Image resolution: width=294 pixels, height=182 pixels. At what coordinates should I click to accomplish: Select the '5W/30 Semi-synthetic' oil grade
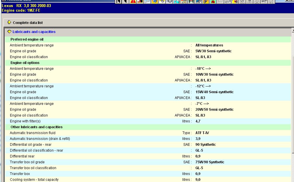[x=213, y=51]
